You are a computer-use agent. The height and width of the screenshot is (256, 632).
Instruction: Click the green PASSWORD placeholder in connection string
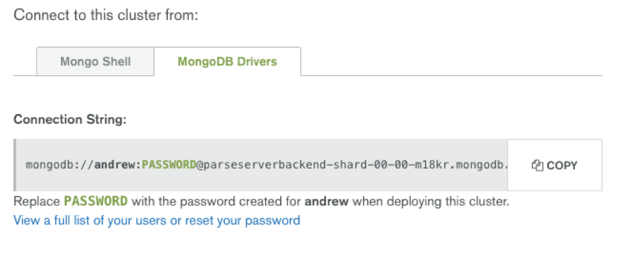169,165
